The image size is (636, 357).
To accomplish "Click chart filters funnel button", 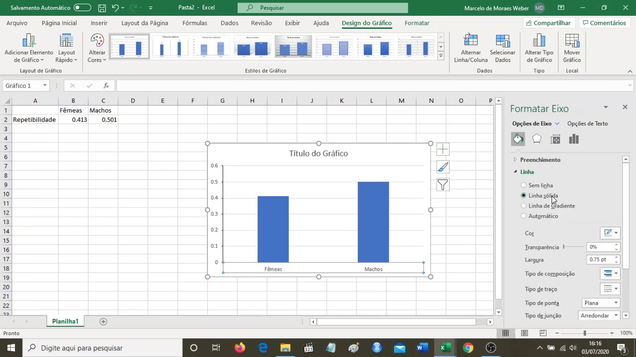I will click(x=443, y=185).
